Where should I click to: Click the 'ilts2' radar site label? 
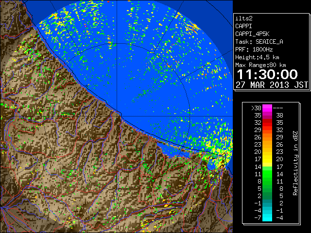tap(244, 18)
